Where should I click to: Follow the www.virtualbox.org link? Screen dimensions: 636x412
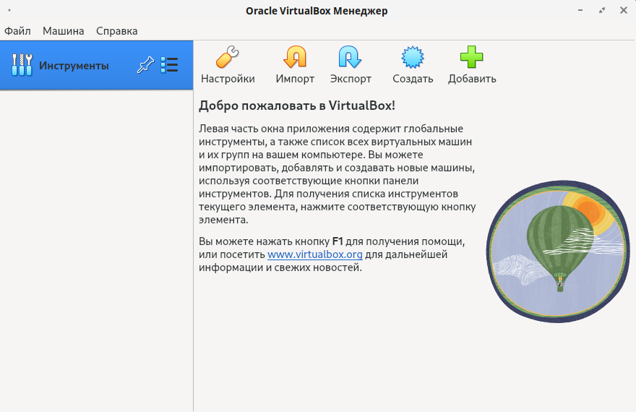(314, 254)
